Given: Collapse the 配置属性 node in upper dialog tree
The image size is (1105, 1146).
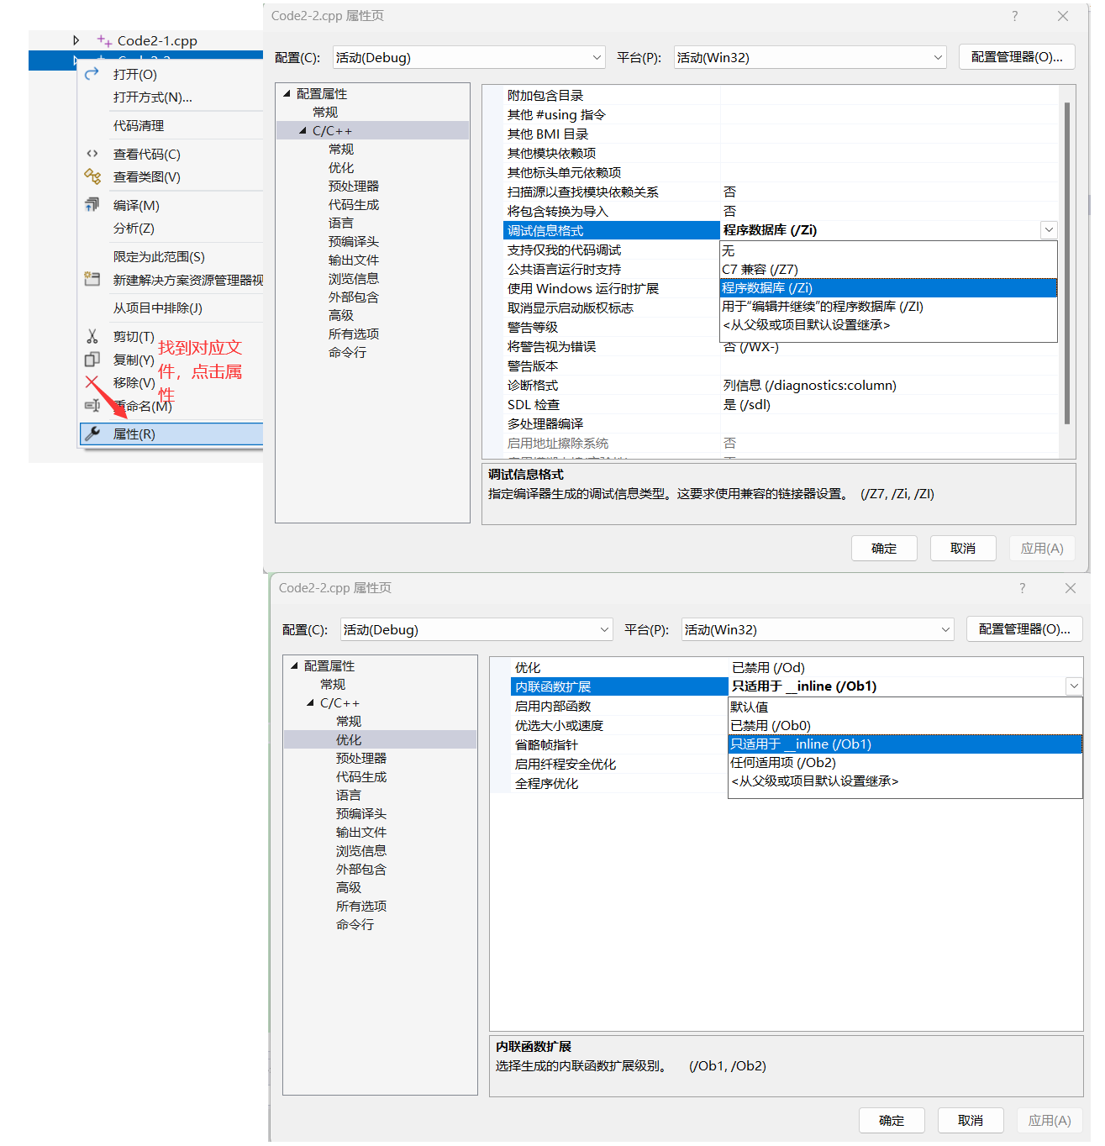Looking at the screenshot, I should [x=287, y=93].
